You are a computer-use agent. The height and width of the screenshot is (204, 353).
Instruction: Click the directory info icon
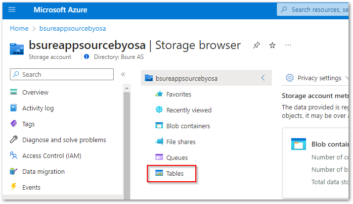coord(87,57)
